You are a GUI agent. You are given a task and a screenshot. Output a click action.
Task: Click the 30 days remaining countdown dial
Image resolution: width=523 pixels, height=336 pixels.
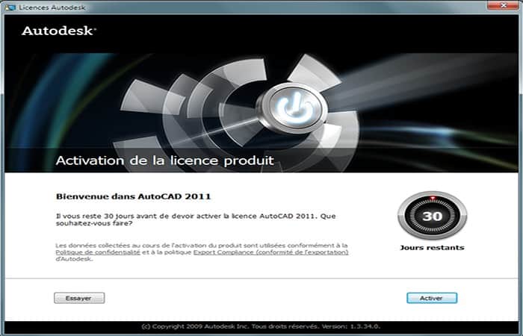click(x=433, y=216)
